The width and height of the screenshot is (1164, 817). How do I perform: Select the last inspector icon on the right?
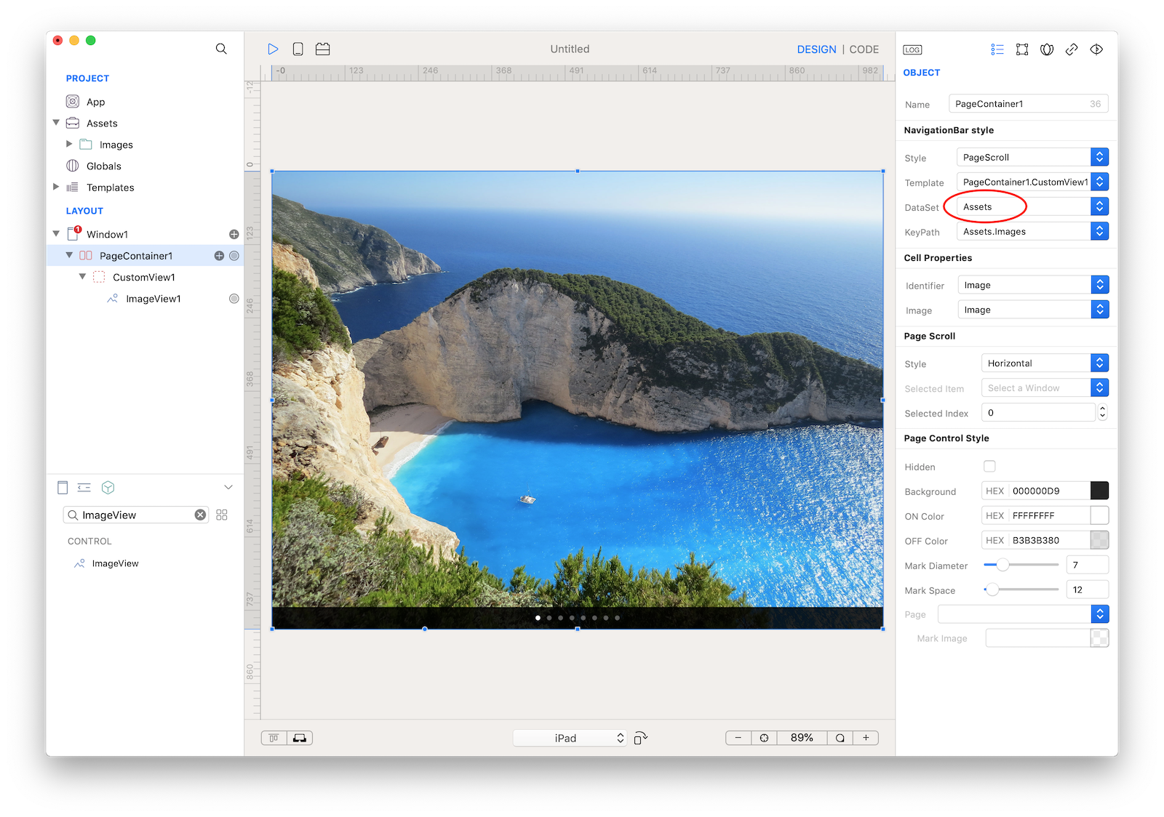pos(1096,49)
